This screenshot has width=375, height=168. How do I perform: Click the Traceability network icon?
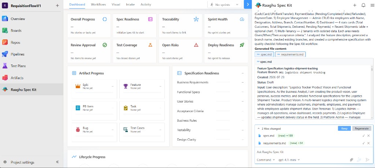coord(196,19)
